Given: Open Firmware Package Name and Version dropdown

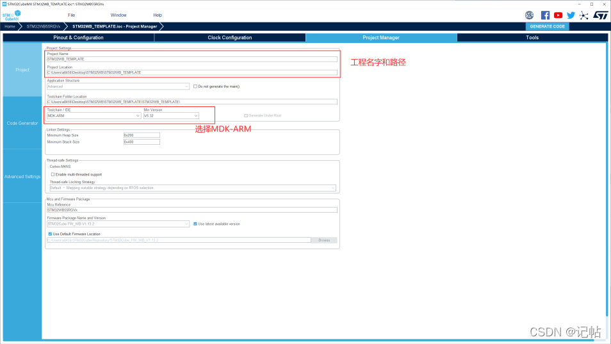Looking at the screenshot, I should [x=118, y=224].
